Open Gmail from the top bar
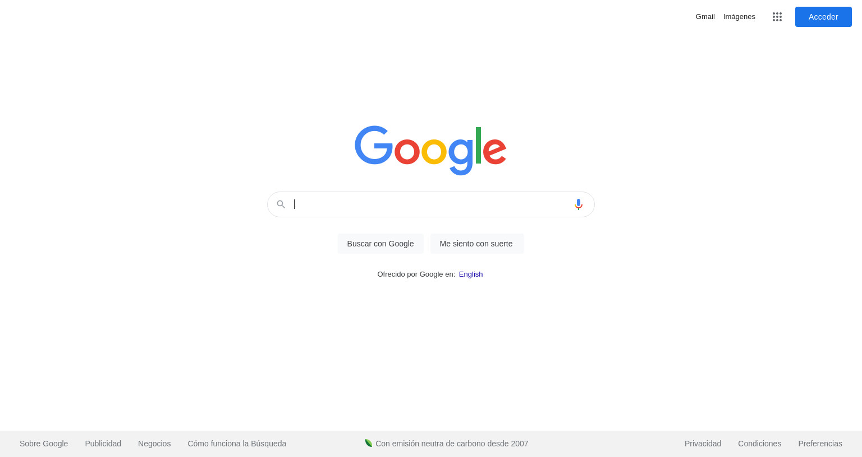Viewport: 862px width, 457px height. tap(705, 17)
